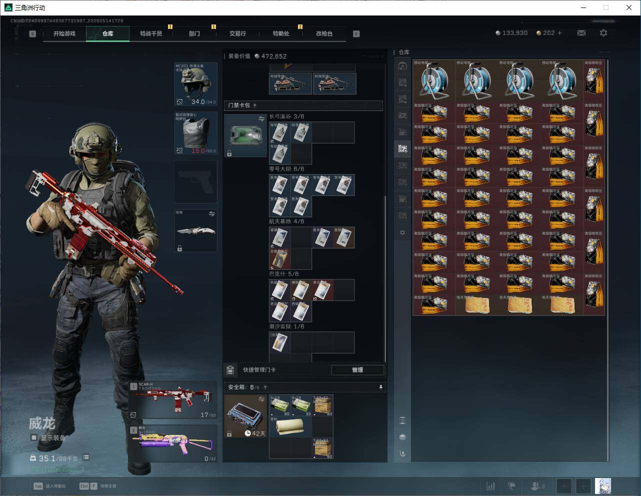The image size is (641, 496).
Task: Select the SCAR-H primary weapon slot
Action: [x=173, y=400]
